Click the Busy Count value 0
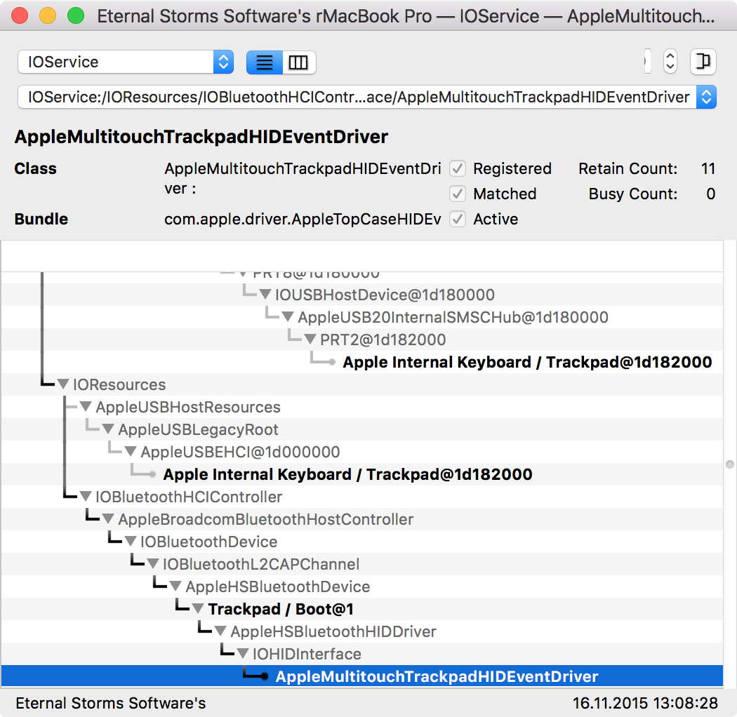The image size is (737, 717). point(710,194)
